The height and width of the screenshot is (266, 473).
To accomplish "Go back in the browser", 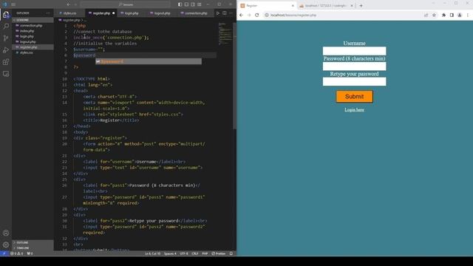I will [x=241, y=15].
